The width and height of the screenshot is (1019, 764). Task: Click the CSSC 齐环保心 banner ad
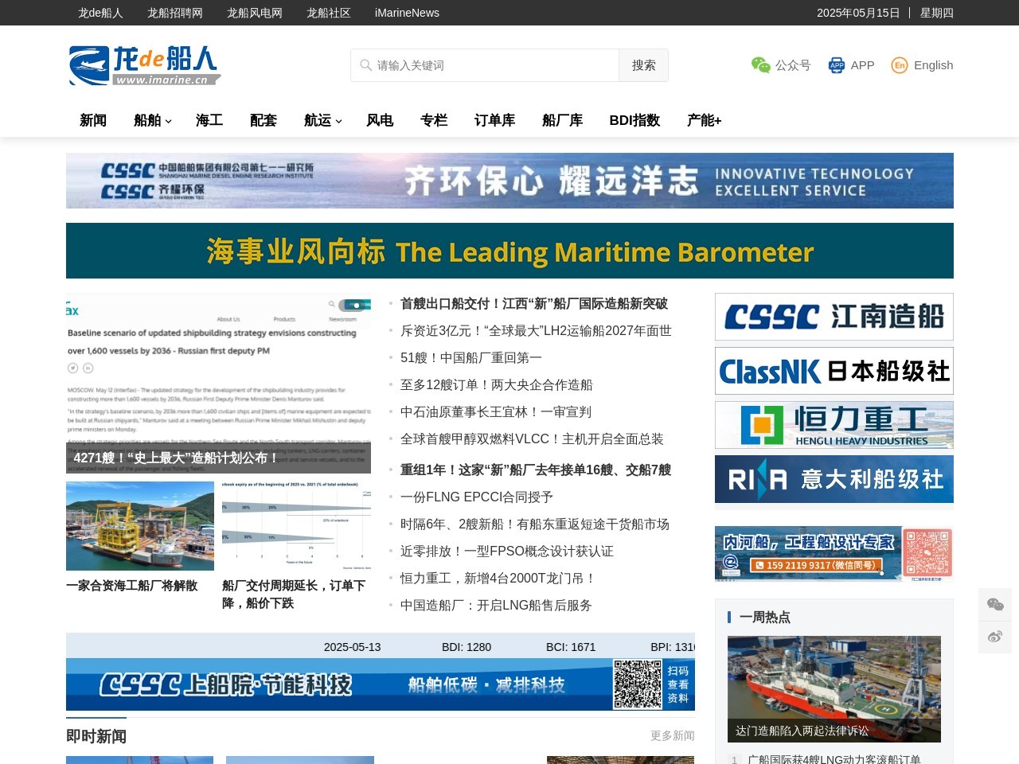click(x=509, y=181)
